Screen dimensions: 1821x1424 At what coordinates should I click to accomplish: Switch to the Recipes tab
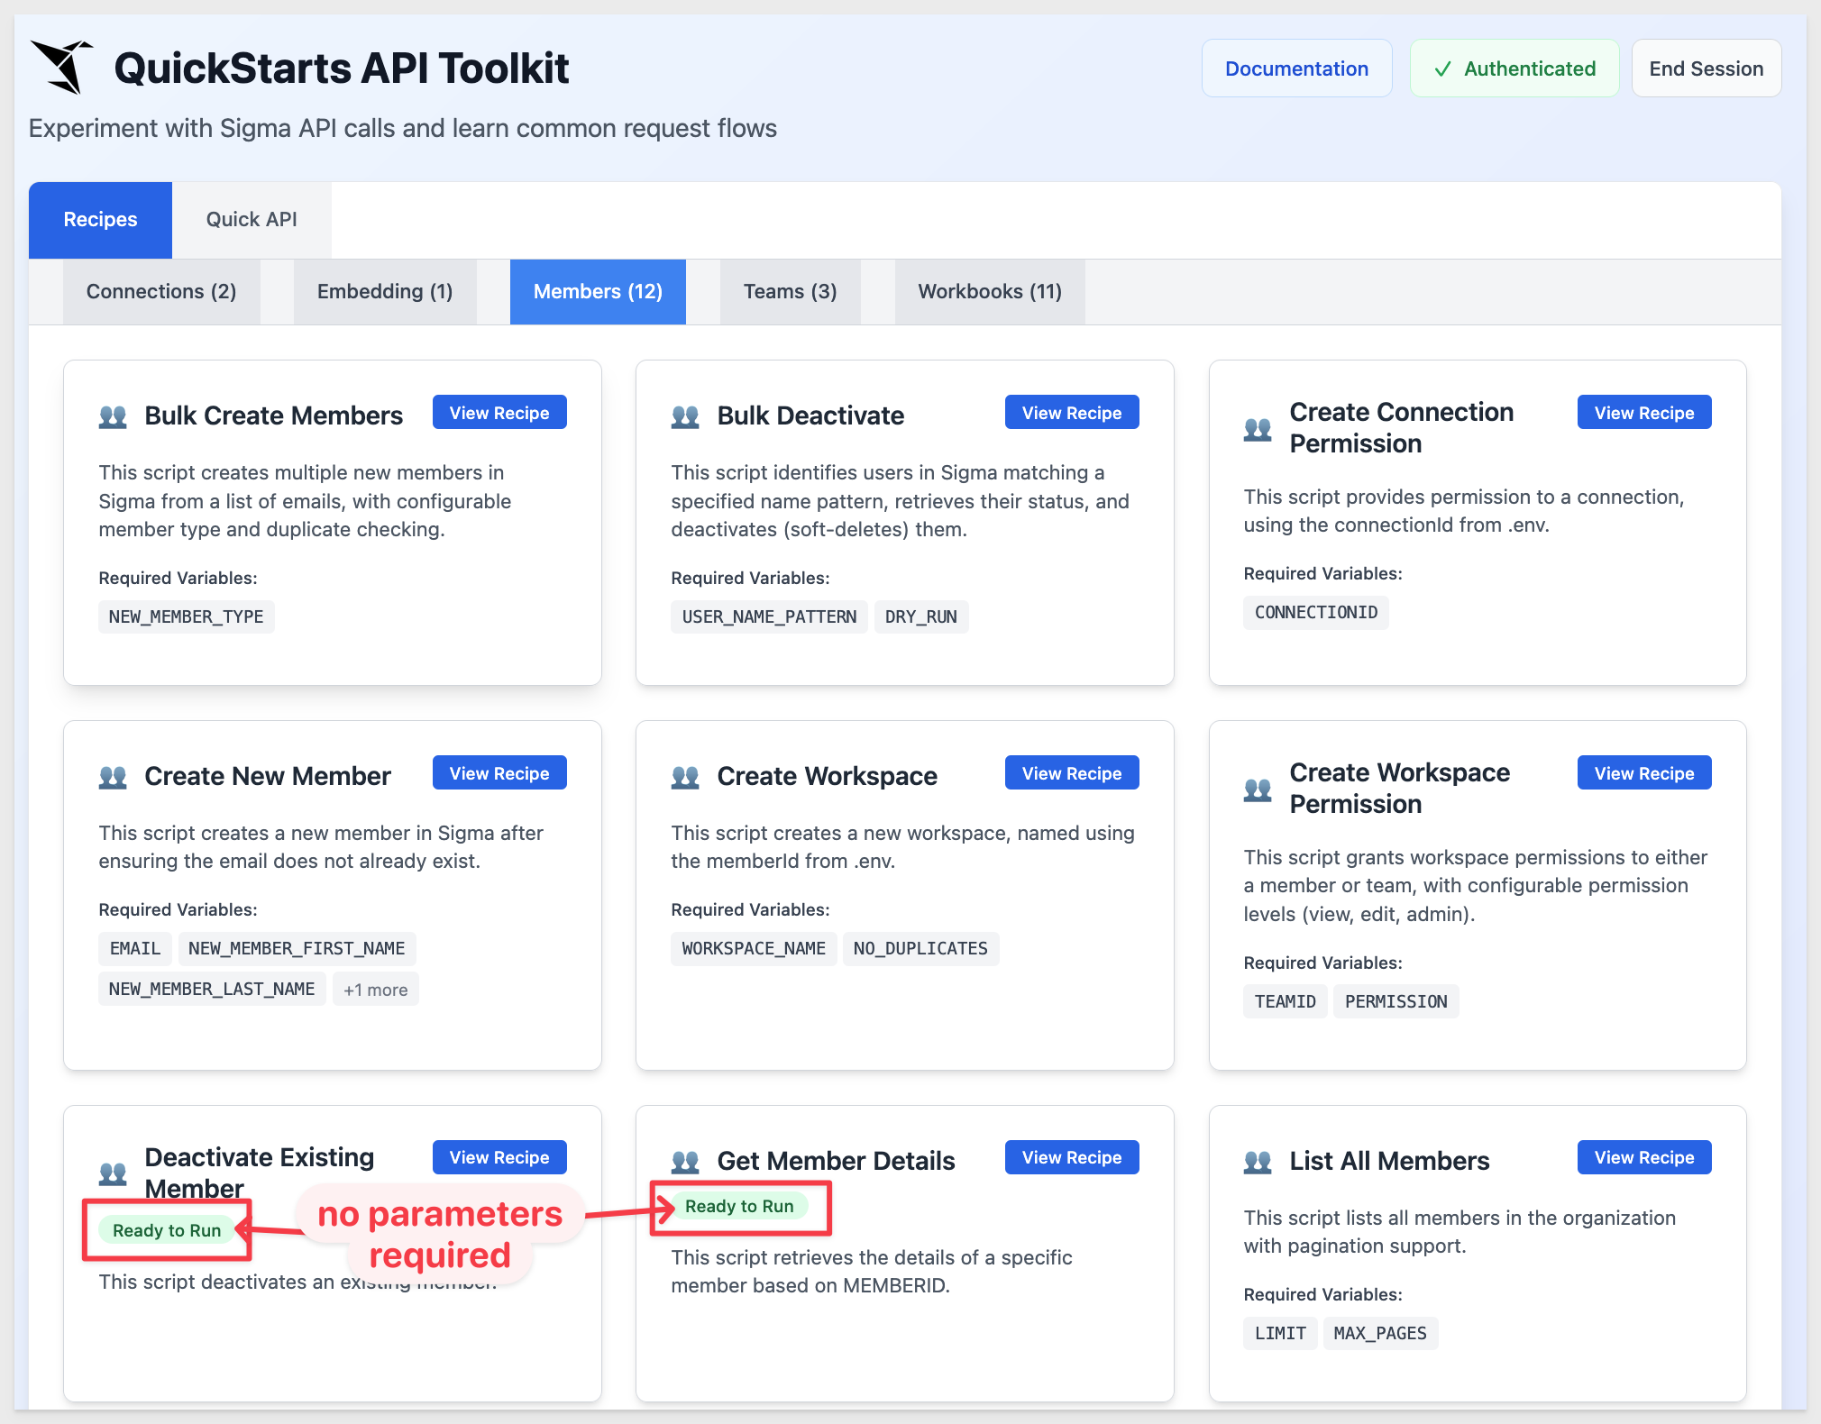pyautogui.click(x=100, y=220)
